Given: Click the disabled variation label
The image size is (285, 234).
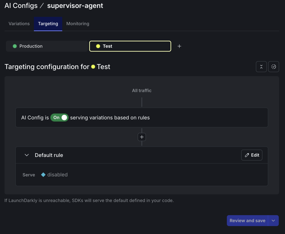Looking at the screenshot, I should tap(58, 174).
